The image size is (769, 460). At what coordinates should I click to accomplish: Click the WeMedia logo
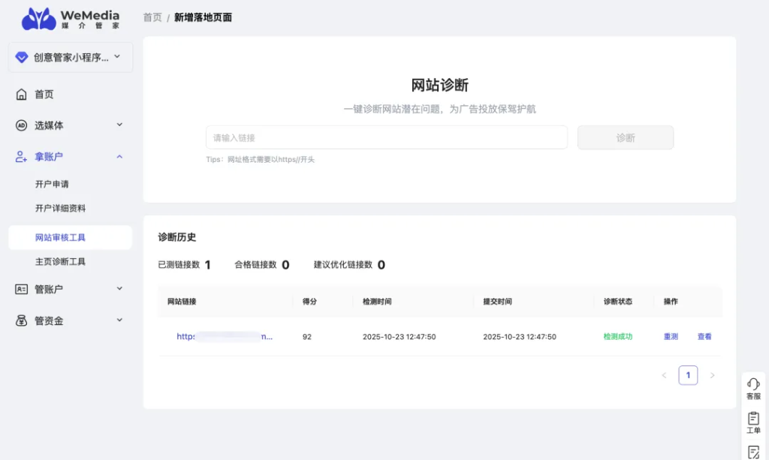click(x=70, y=19)
